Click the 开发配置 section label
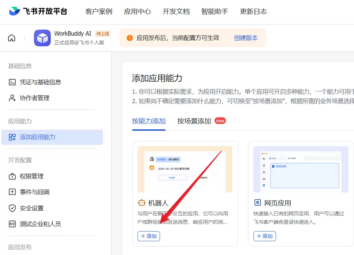354x255 pixels. 20,160
